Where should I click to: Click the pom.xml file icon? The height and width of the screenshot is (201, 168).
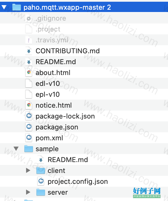click(29, 138)
